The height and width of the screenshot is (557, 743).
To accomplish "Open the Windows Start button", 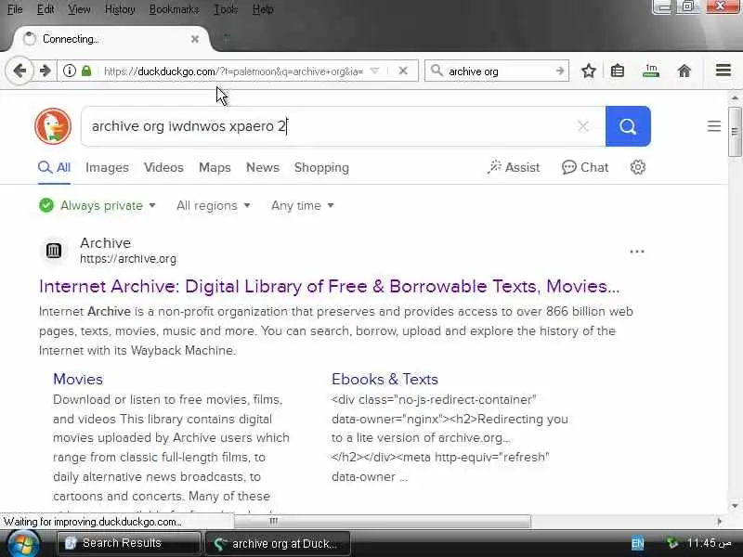I will pyautogui.click(x=24, y=544).
